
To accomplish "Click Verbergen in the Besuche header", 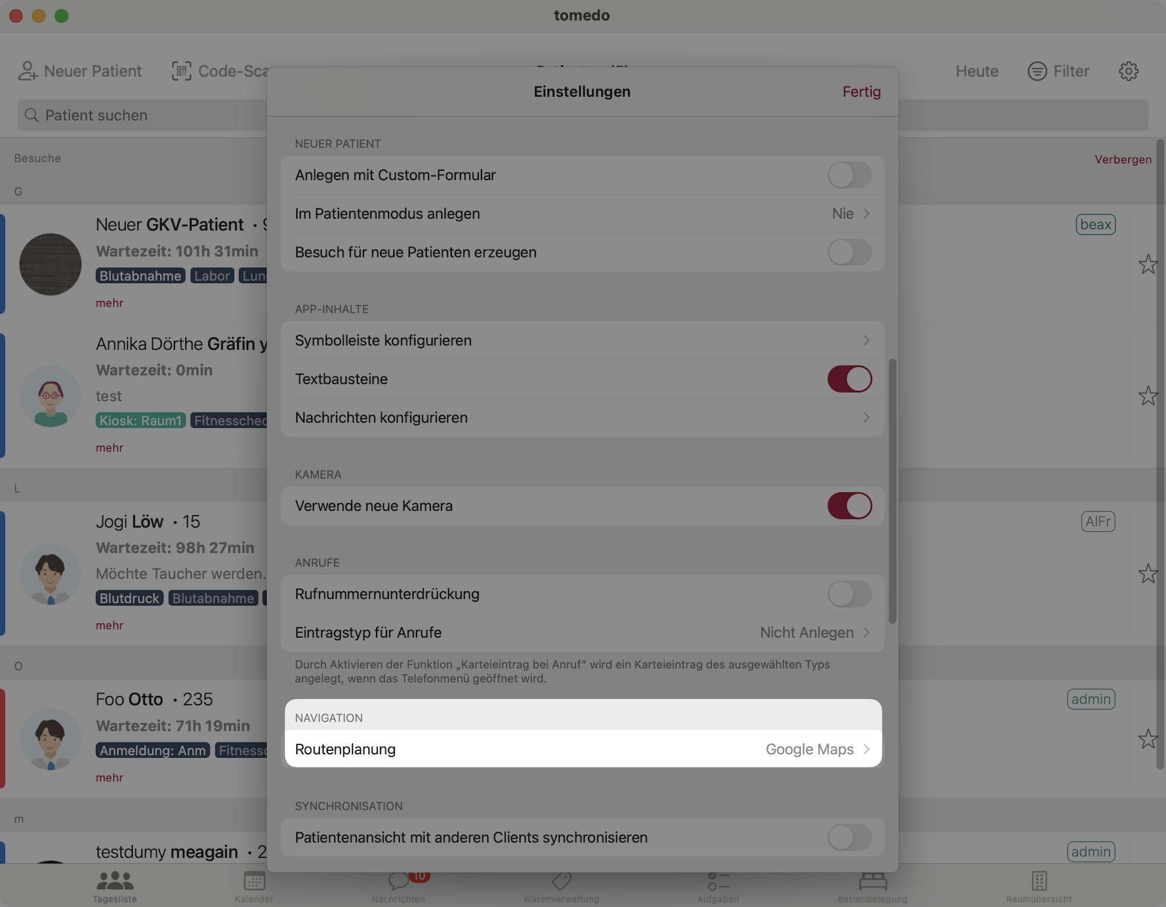I will 1123,160.
